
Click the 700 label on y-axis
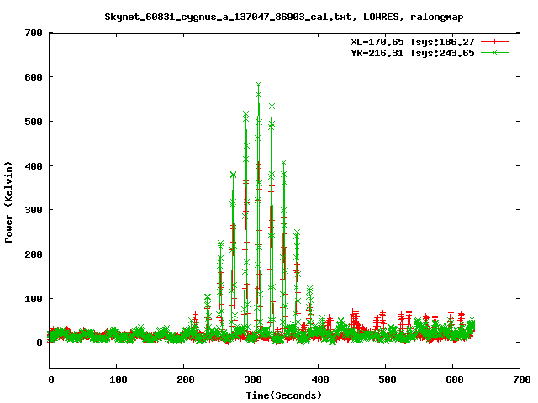(34, 34)
